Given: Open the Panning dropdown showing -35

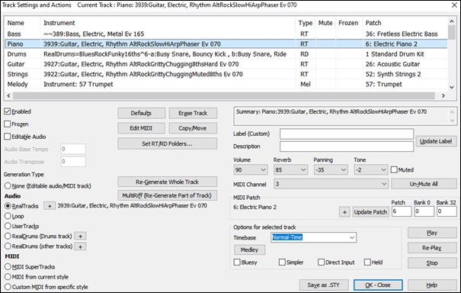Looking at the screenshot, I should (331, 170).
